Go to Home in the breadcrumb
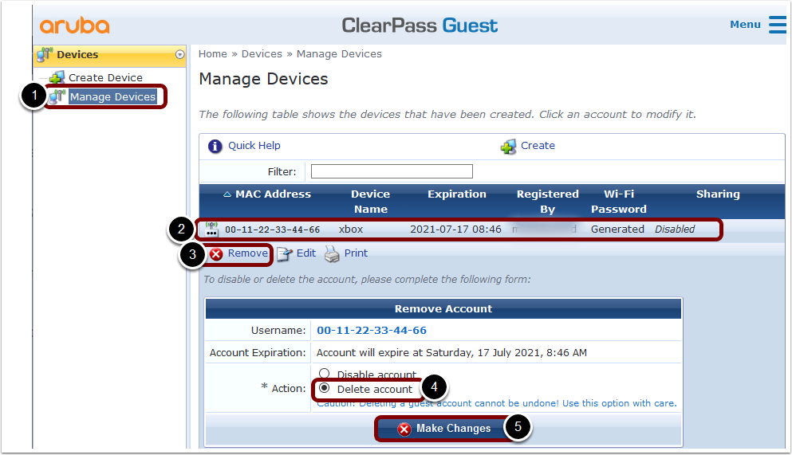 [213, 54]
